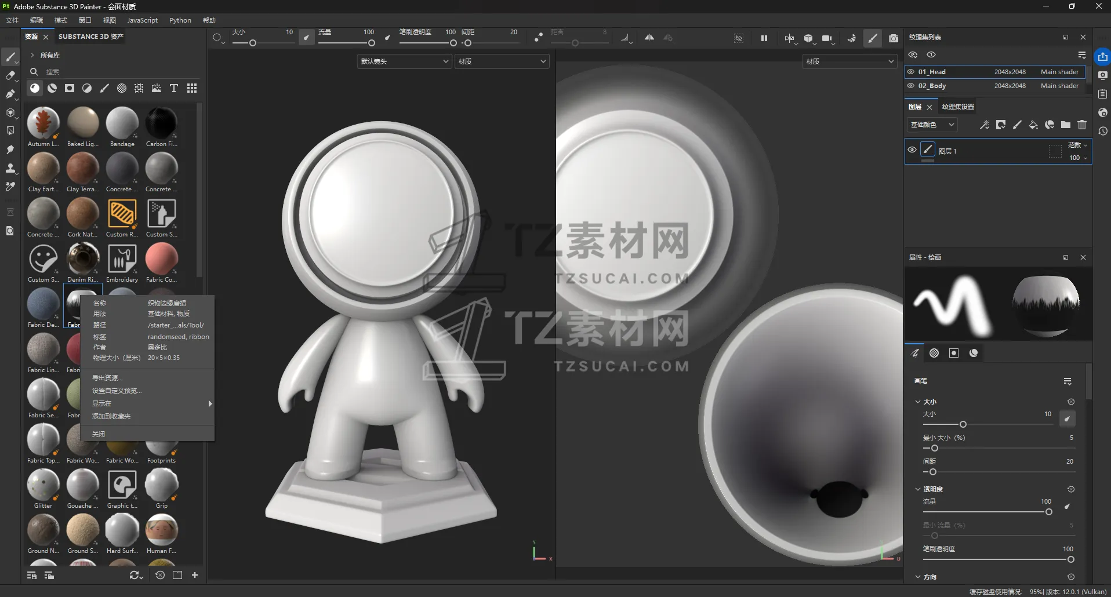Switch assets to grid view icon
This screenshot has height=597, width=1111.
(x=192, y=88)
